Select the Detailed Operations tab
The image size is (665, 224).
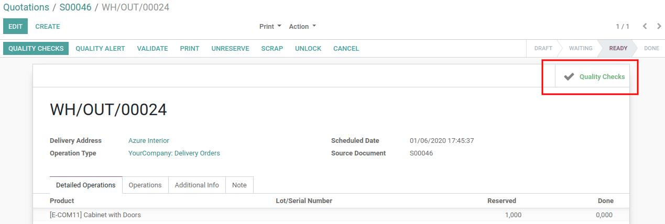click(x=86, y=185)
